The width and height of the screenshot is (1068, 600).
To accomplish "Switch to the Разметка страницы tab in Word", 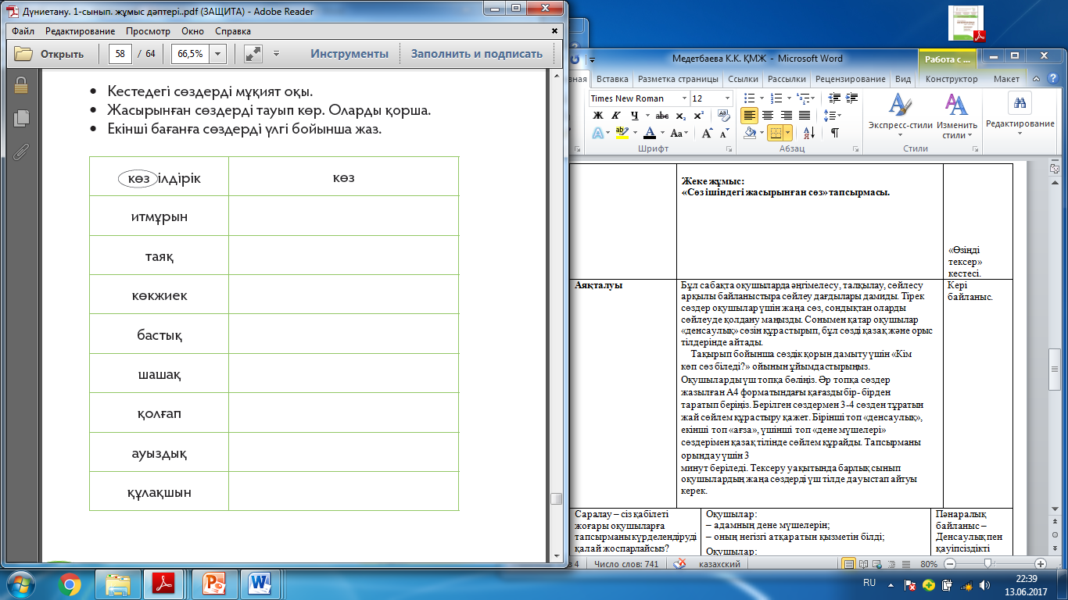I will (678, 79).
